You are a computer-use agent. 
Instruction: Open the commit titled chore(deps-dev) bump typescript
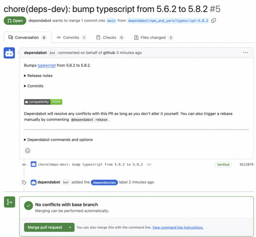(x=90, y=164)
